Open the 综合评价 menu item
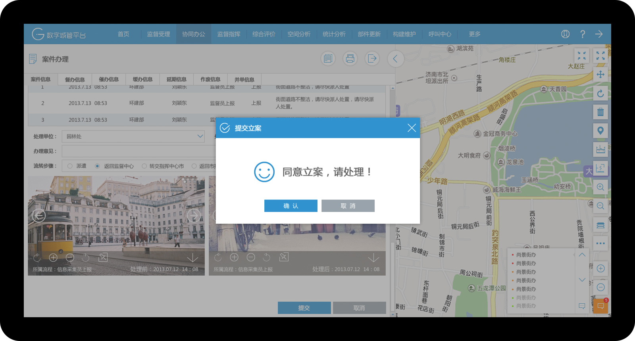This screenshot has height=341, width=635. pyautogui.click(x=264, y=34)
